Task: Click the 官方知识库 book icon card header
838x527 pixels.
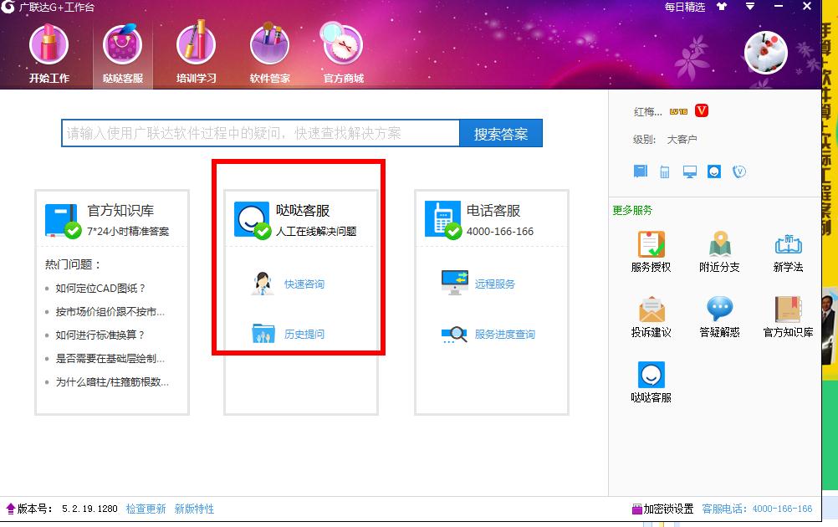Action: coord(63,220)
